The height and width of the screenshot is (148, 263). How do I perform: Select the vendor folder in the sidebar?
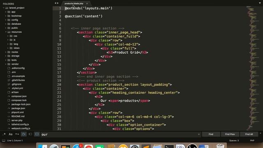click(x=15, y=64)
